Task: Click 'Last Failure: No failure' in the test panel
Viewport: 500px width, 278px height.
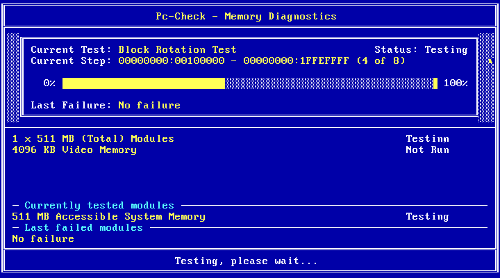Action: (x=106, y=105)
